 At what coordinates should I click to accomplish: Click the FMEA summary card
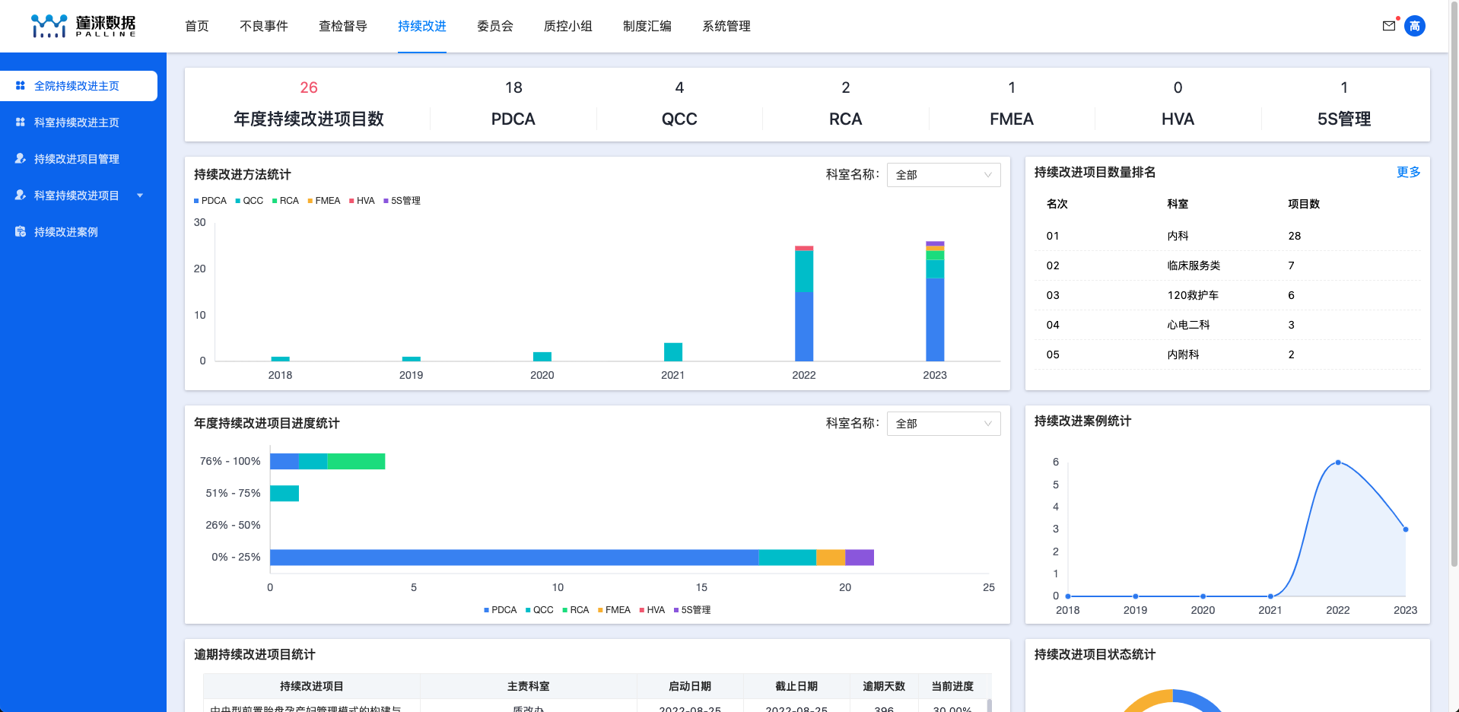(x=1012, y=104)
